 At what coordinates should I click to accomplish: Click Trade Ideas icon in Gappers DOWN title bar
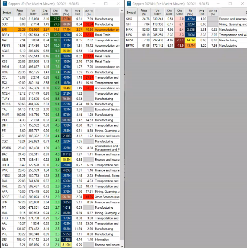click(x=129, y=4)
